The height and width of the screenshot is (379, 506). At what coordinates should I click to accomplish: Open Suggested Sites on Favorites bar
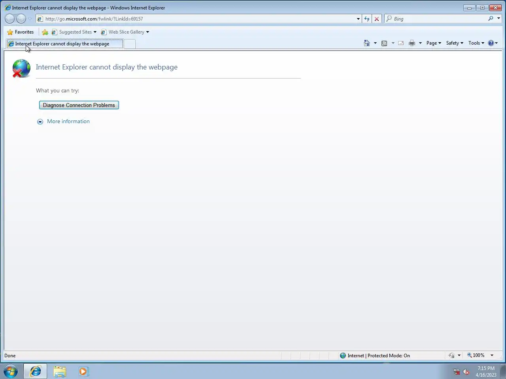pos(74,32)
